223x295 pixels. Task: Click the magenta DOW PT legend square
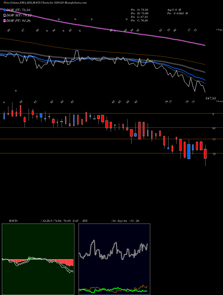pyautogui.click(x=5, y=21)
